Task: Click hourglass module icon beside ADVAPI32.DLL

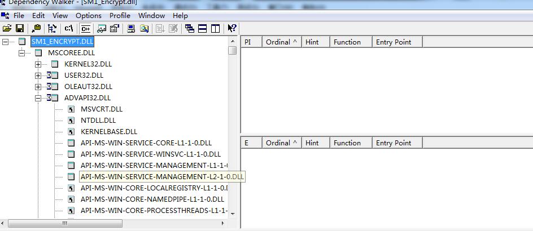Action: point(52,97)
